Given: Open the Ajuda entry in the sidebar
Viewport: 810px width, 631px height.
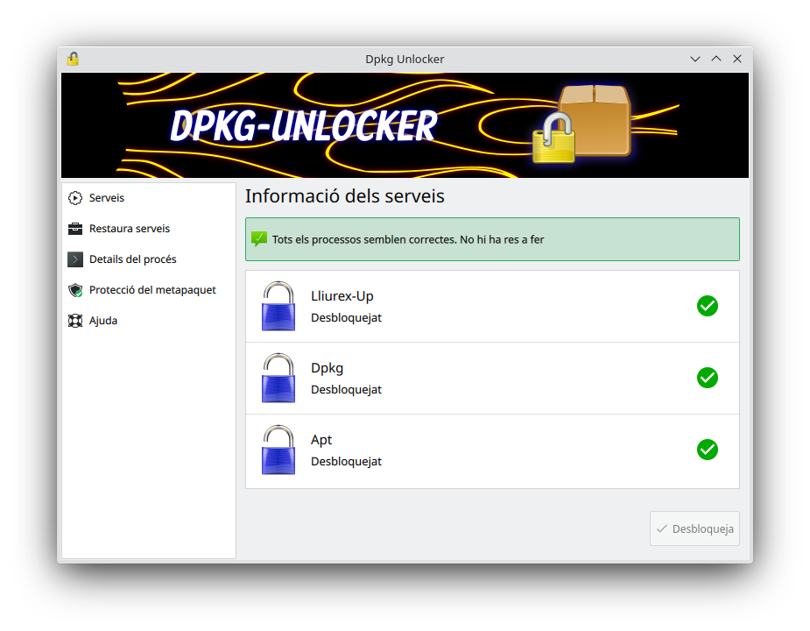Looking at the screenshot, I should [x=103, y=321].
